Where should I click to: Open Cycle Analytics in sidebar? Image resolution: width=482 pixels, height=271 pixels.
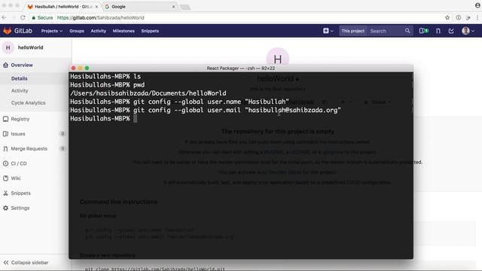(x=29, y=102)
